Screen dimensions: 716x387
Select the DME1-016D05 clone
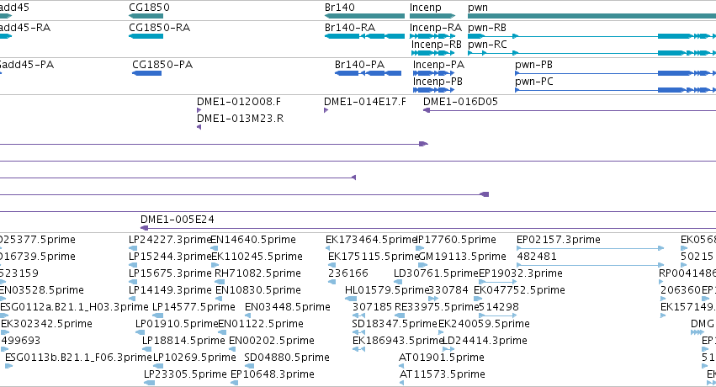pos(570,110)
